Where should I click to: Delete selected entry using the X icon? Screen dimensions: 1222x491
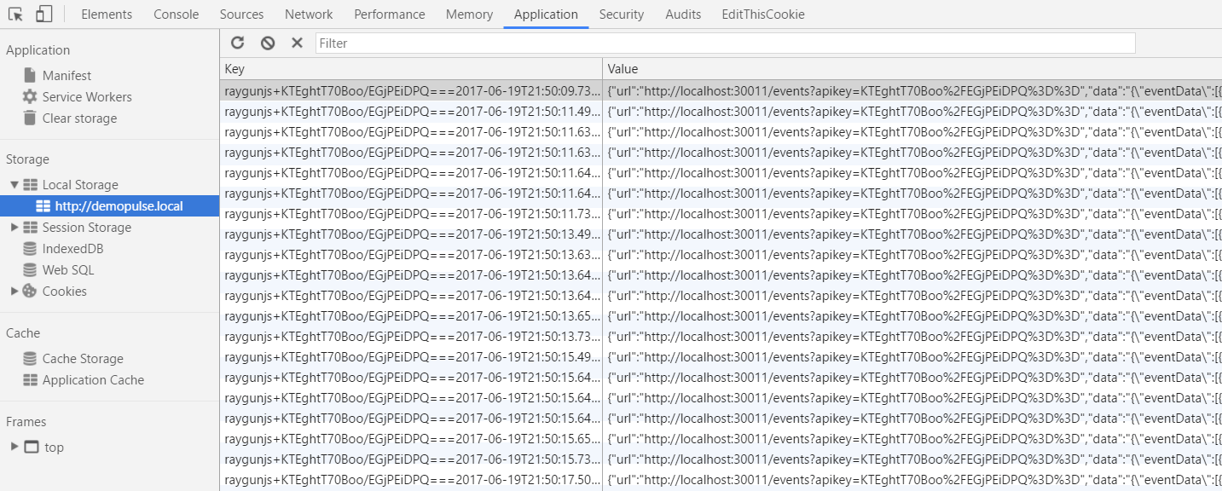pyautogui.click(x=297, y=43)
